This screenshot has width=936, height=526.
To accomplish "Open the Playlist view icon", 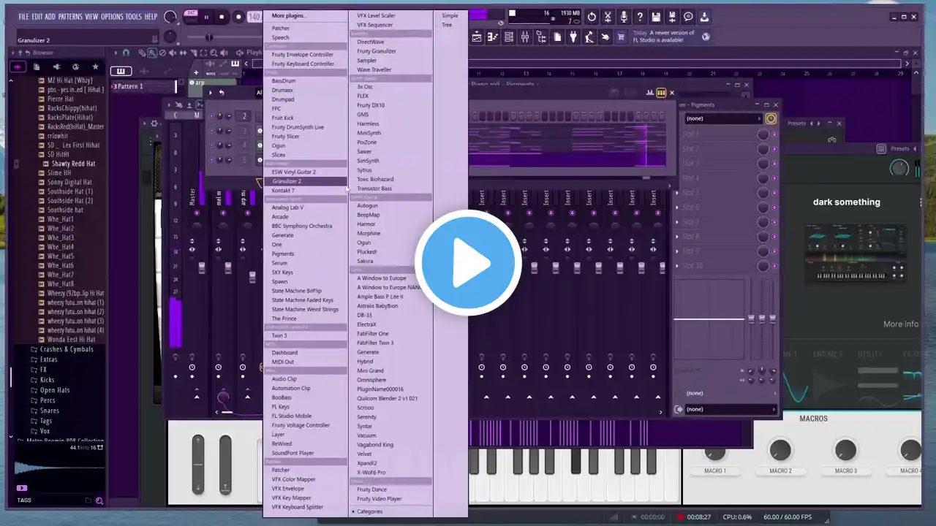I will [477, 37].
